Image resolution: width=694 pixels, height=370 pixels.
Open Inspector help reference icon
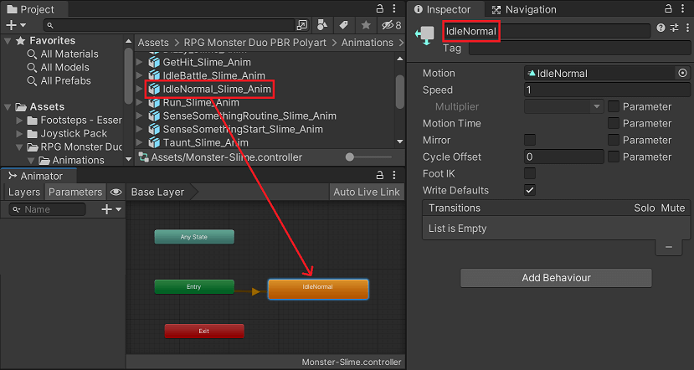(x=661, y=28)
